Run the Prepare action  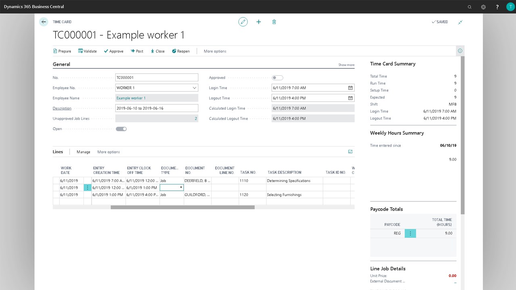coord(62,51)
